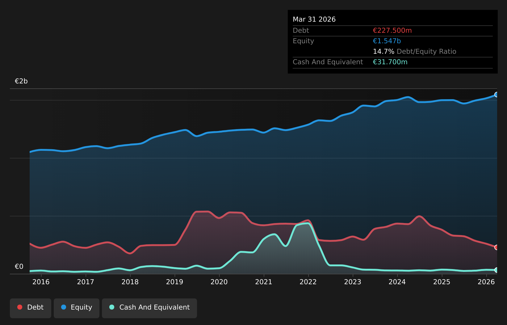Click the 2019 x-axis label
The width and height of the screenshot is (507, 325).
tap(175, 282)
